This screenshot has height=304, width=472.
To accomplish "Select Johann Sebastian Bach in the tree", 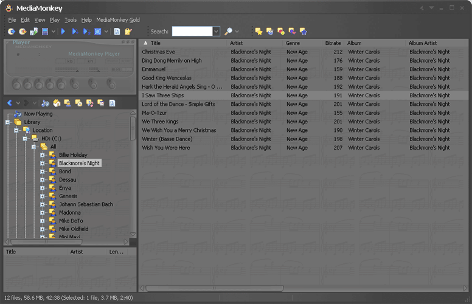I will (86, 204).
